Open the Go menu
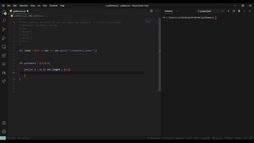The width and height of the screenshot is (254, 143). 39,6
